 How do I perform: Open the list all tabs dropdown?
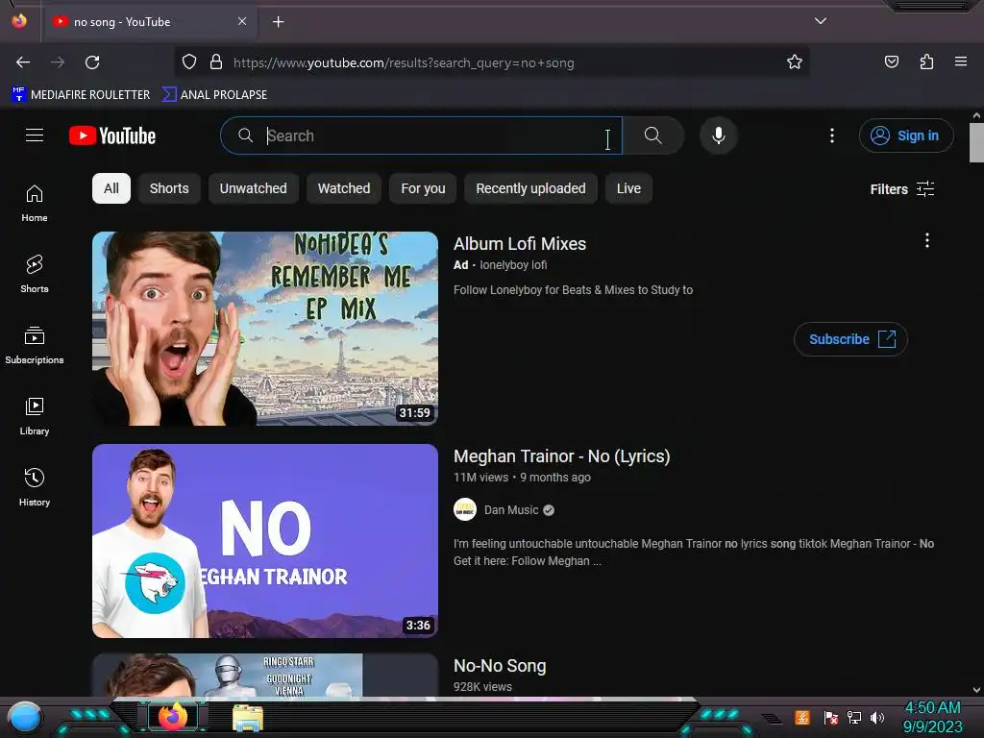pos(821,21)
